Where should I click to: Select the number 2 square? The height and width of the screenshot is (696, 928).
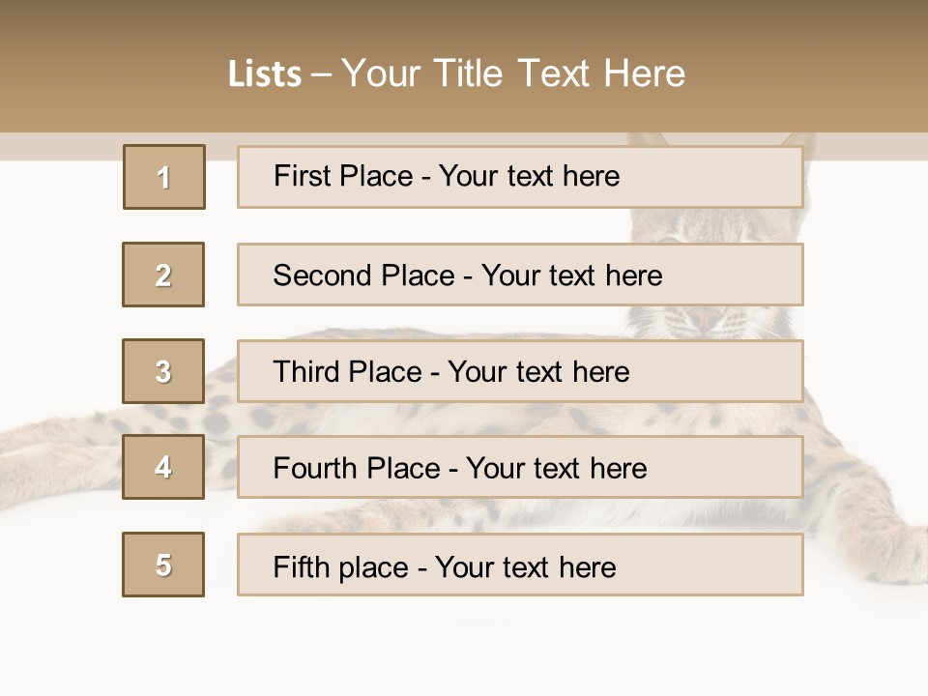[163, 275]
